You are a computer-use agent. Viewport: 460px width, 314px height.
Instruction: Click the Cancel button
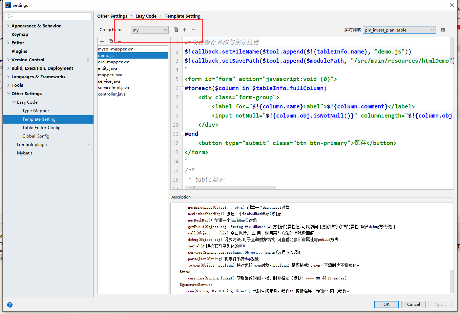pos(414,305)
